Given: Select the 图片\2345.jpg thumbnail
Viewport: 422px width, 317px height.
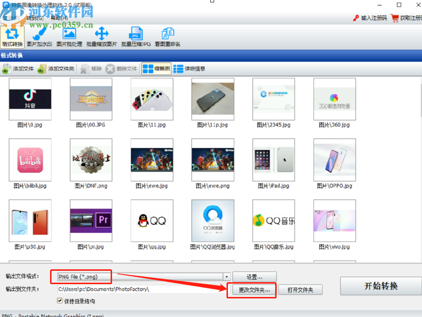Looking at the screenshot, I should [x=274, y=99].
